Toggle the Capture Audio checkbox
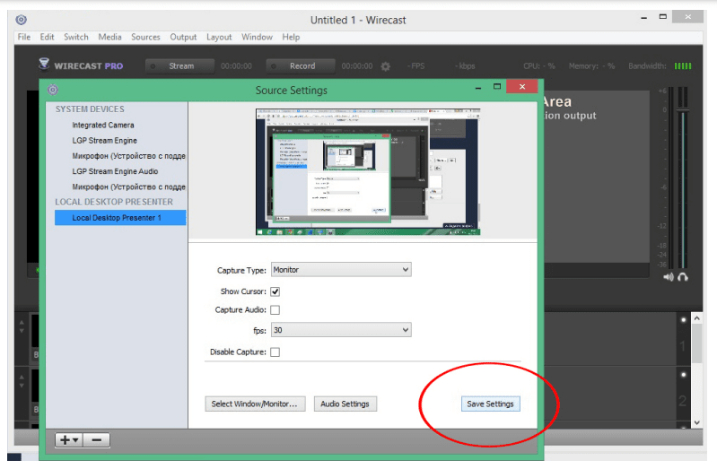 (275, 310)
